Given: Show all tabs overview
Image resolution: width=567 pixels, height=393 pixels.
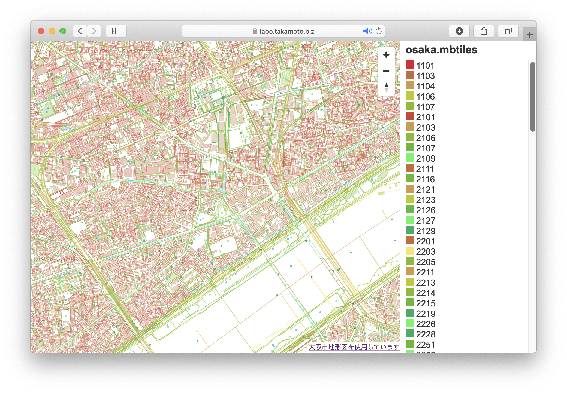Looking at the screenshot, I should [x=508, y=31].
